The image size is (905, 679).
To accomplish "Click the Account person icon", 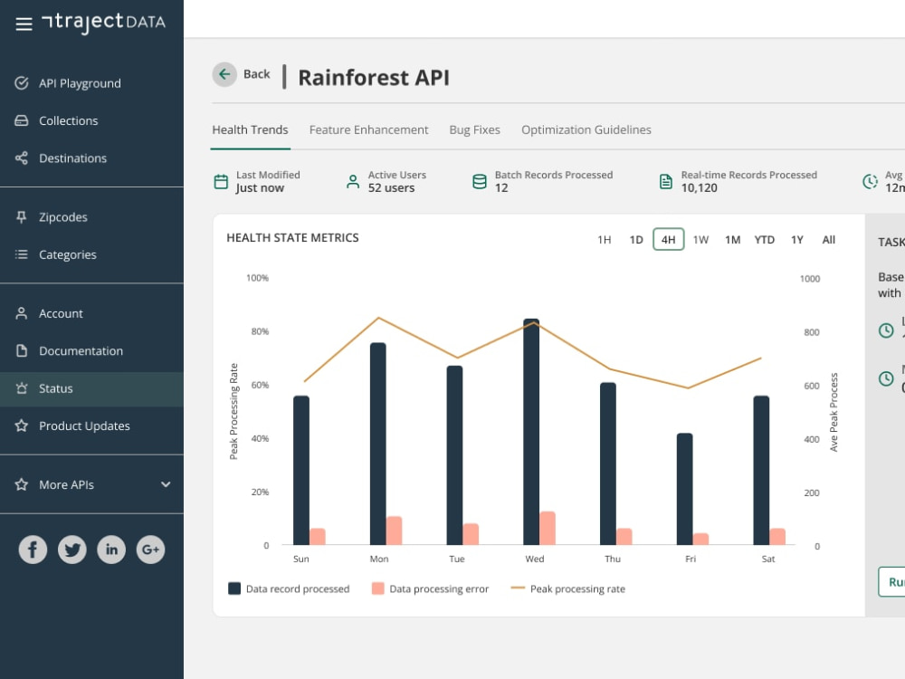I will (x=22, y=313).
